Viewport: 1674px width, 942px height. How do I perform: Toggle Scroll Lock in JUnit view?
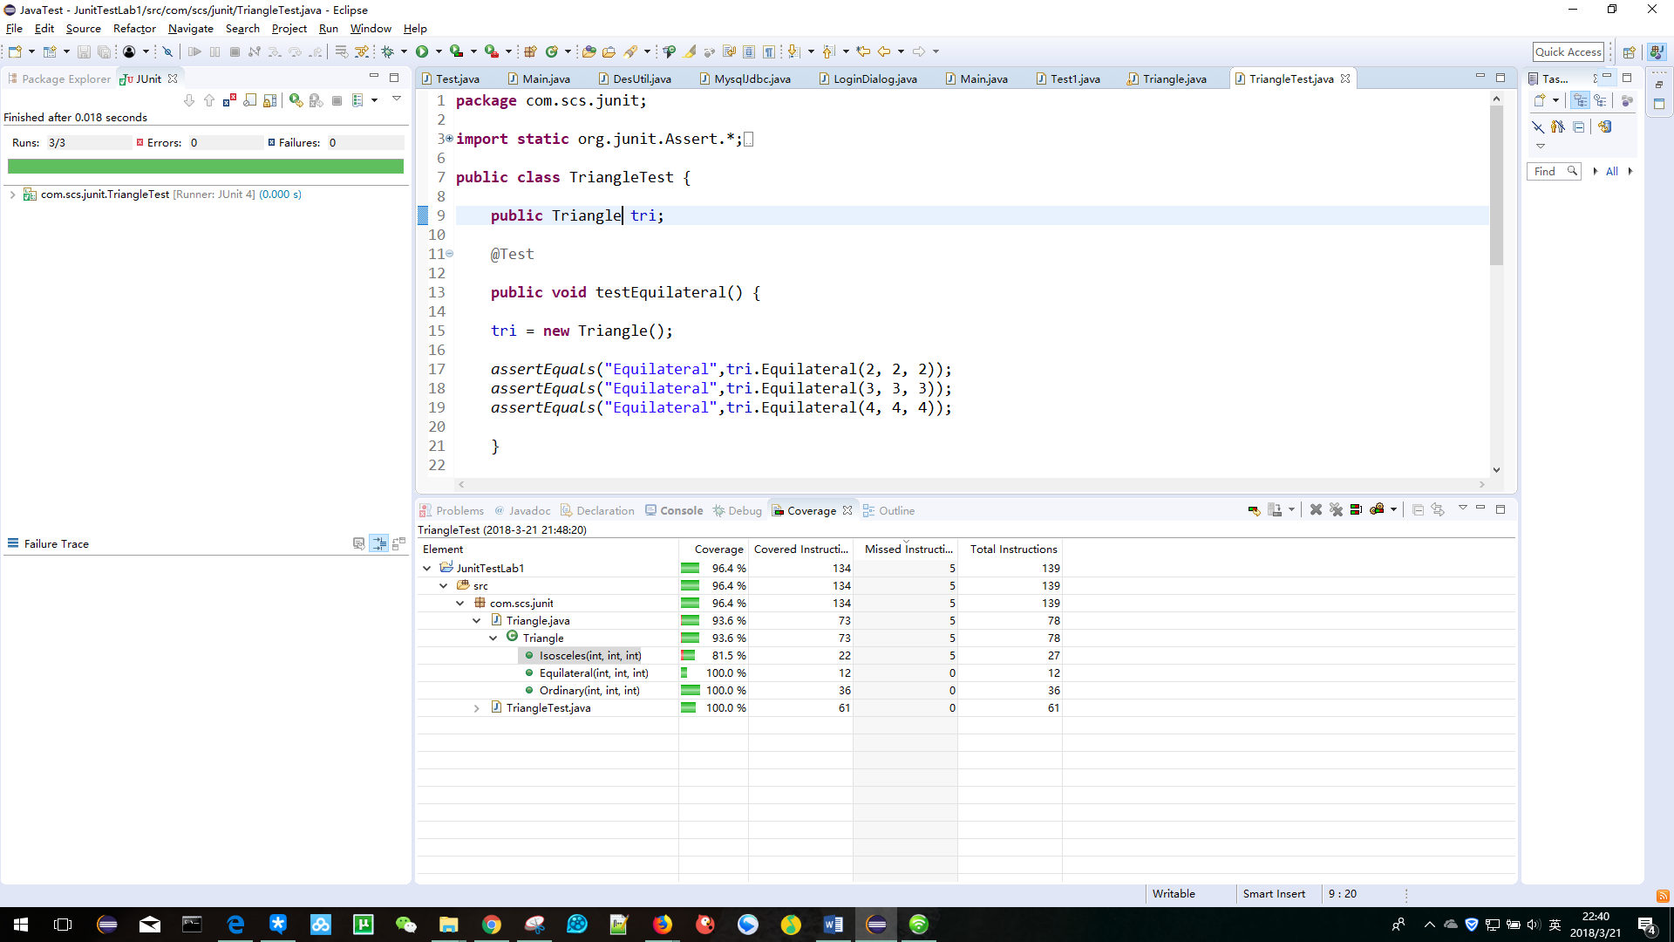click(x=270, y=100)
